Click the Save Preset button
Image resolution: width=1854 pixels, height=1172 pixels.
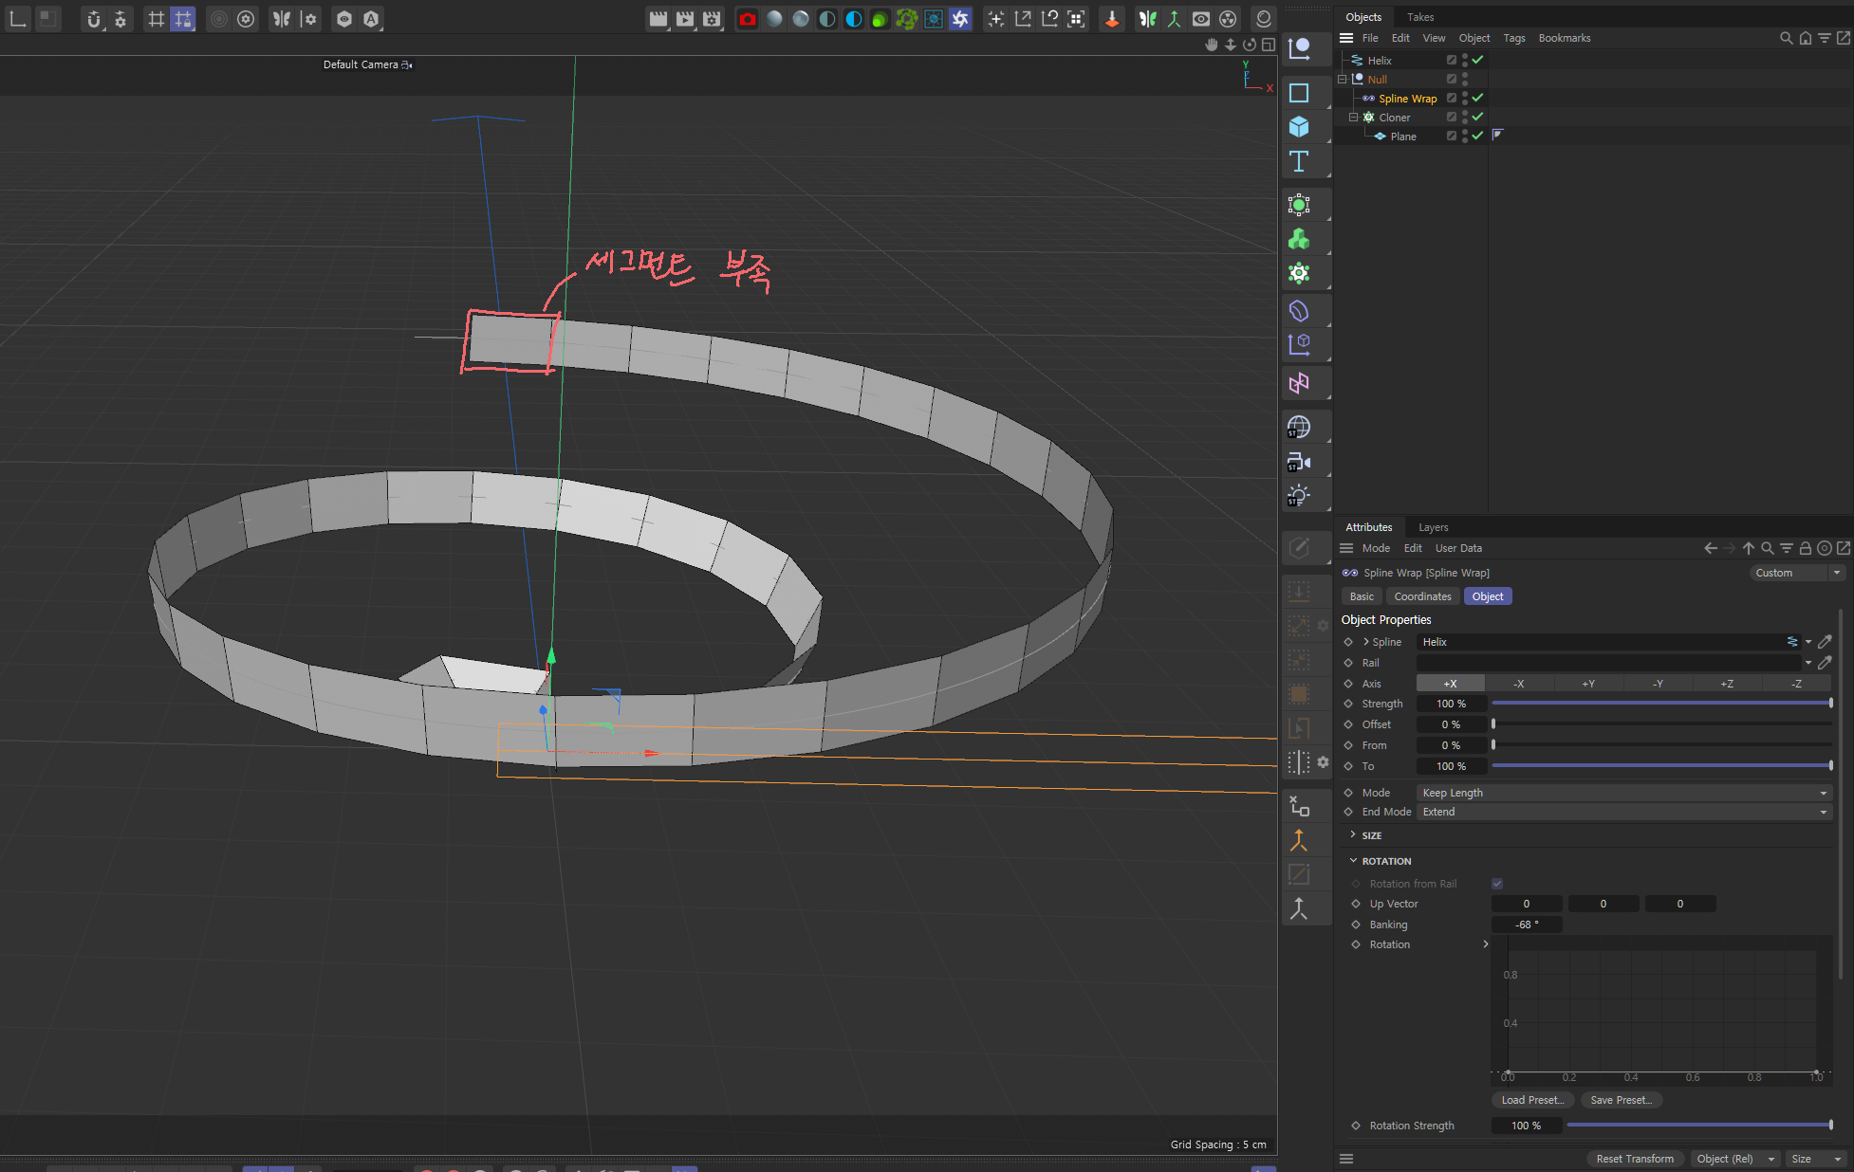pyautogui.click(x=1622, y=1100)
